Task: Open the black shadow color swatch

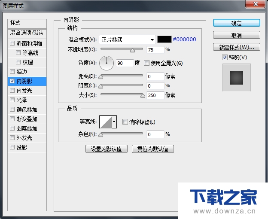Action: point(164,39)
